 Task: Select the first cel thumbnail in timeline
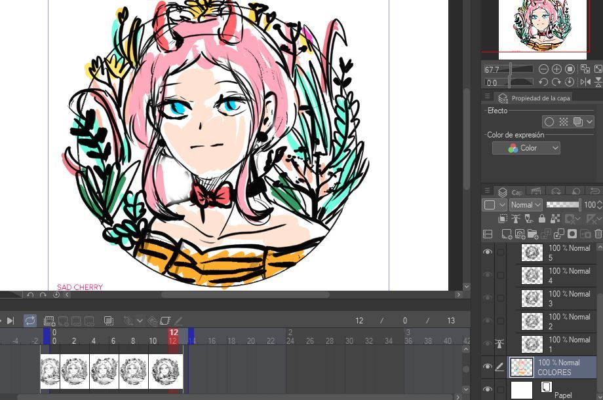(x=50, y=371)
